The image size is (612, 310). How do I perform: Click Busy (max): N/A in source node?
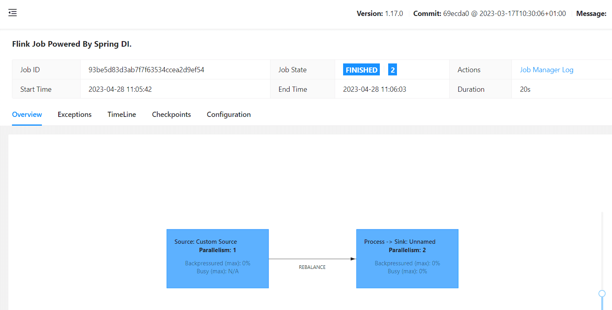pyautogui.click(x=217, y=271)
